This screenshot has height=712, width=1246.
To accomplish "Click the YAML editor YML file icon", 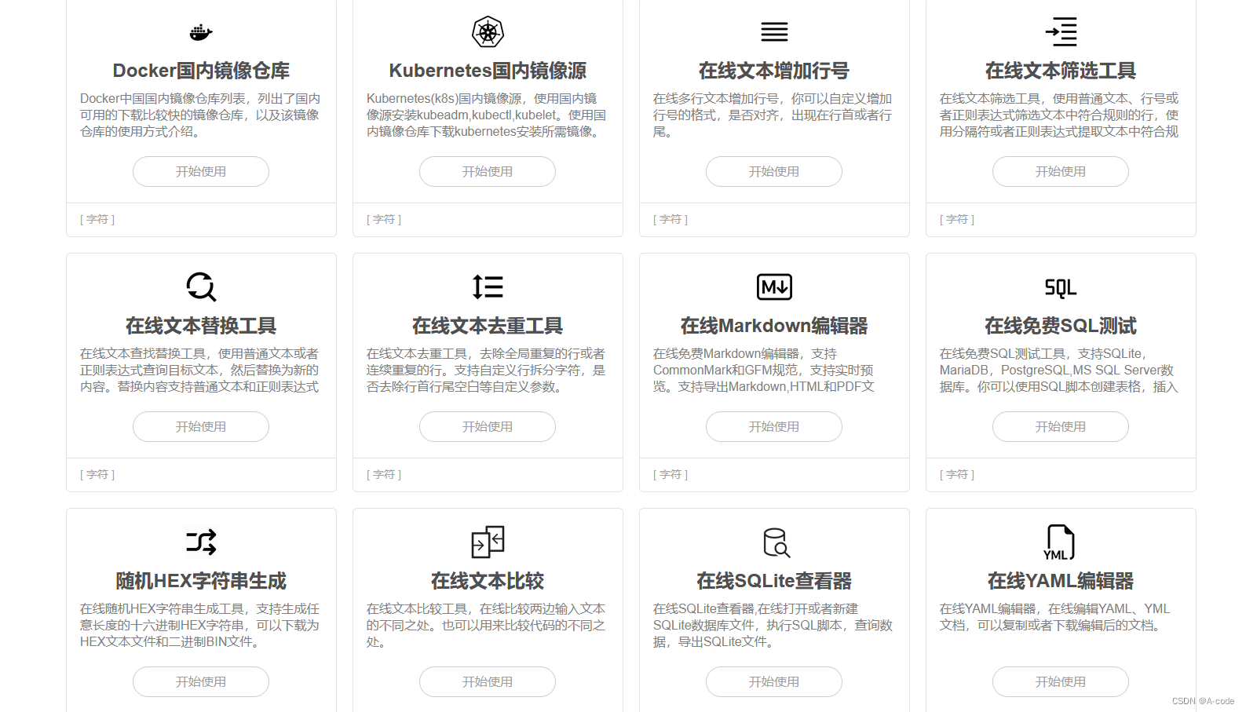I will tap(1060, 542).
